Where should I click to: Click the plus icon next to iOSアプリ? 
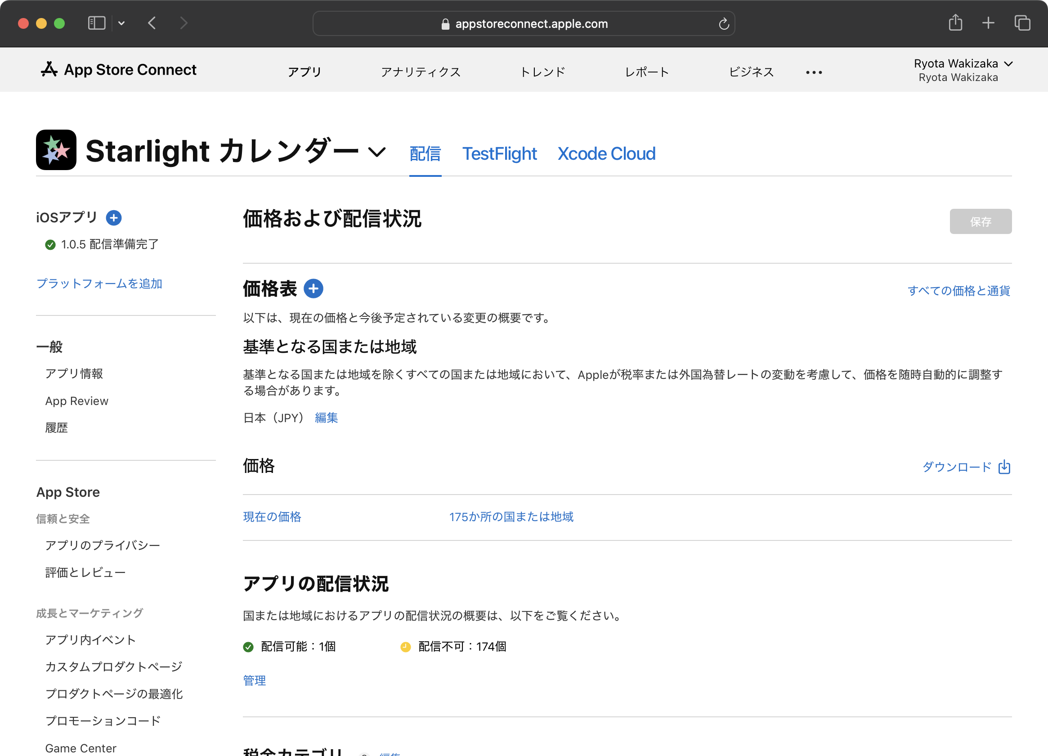tap(114, 217)
